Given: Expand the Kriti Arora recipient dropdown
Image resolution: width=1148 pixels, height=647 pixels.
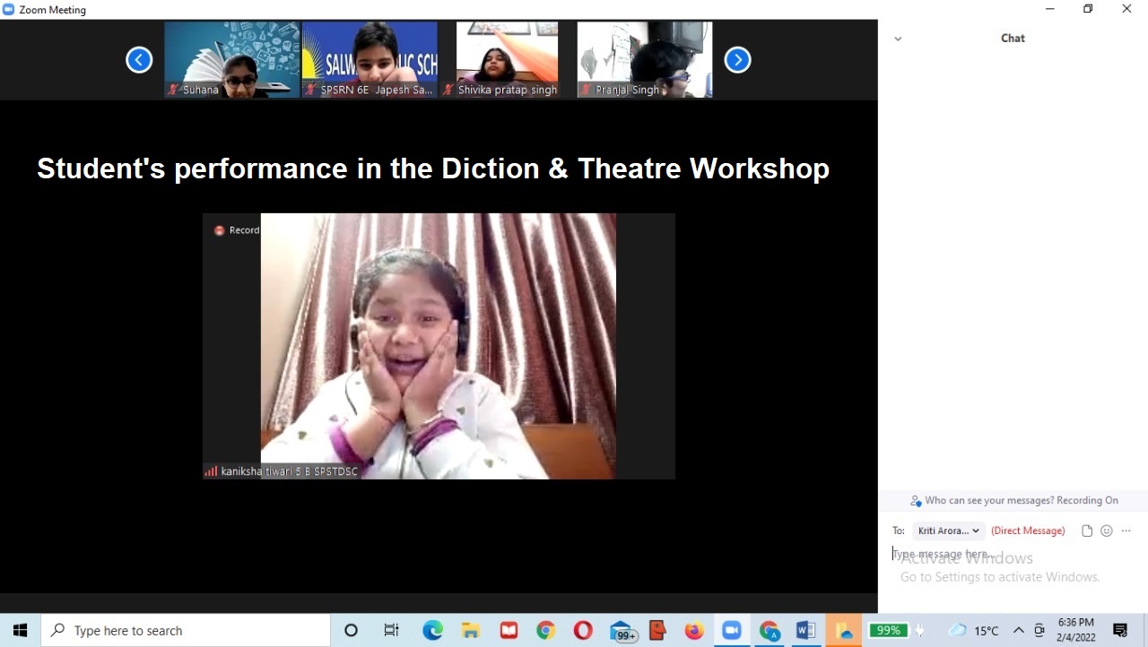Looking at the screenshot, I should [949, 531].
